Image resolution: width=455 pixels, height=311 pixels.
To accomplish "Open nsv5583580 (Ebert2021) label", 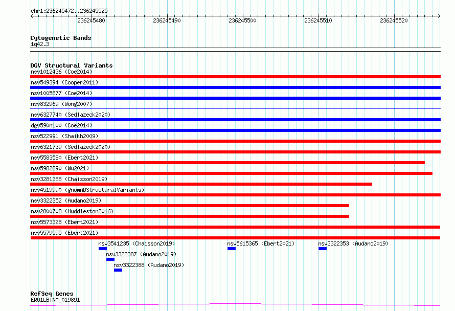I will 64,158.
